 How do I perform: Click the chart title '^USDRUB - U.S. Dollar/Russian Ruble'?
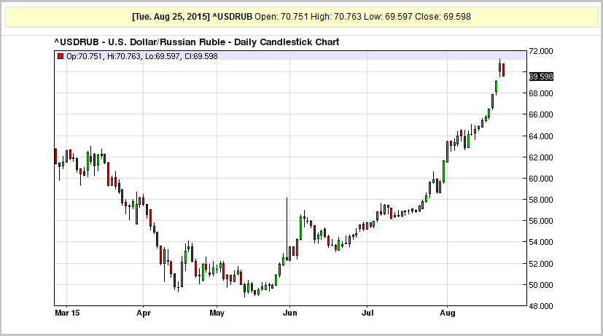pyautogui.click(x=197, y=42)
